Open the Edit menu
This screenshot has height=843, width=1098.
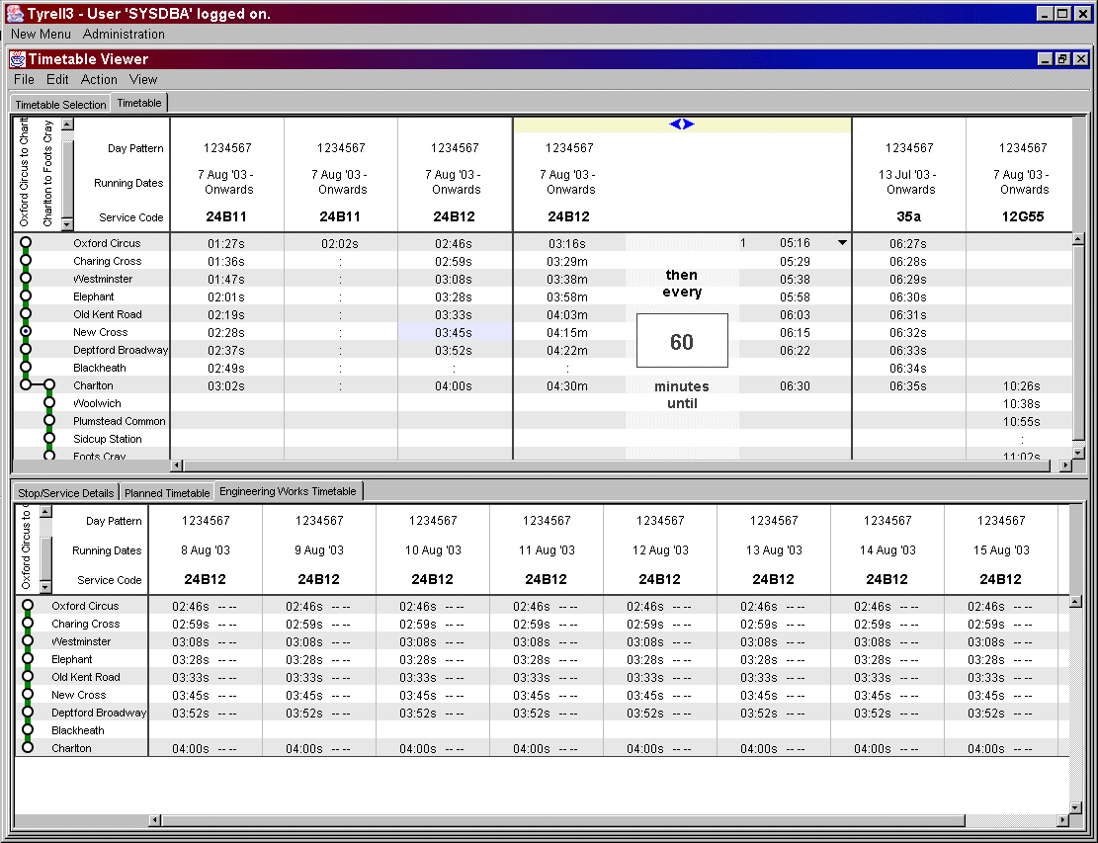(57, 80)
